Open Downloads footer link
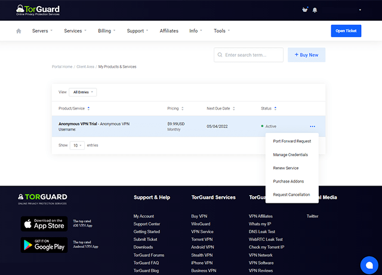The width and height of the screenshot is (382, 275). (143, 247)
